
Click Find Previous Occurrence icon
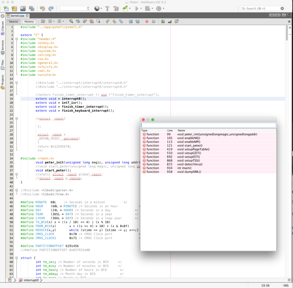click(x=78, y=21)
